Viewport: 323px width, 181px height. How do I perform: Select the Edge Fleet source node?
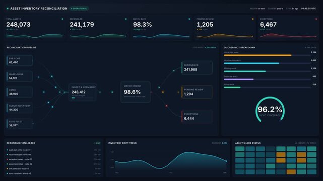(x=20, y=124)
